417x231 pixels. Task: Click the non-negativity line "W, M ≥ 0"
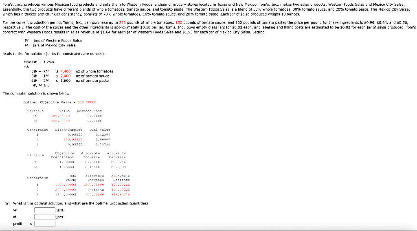coord(41,86)
